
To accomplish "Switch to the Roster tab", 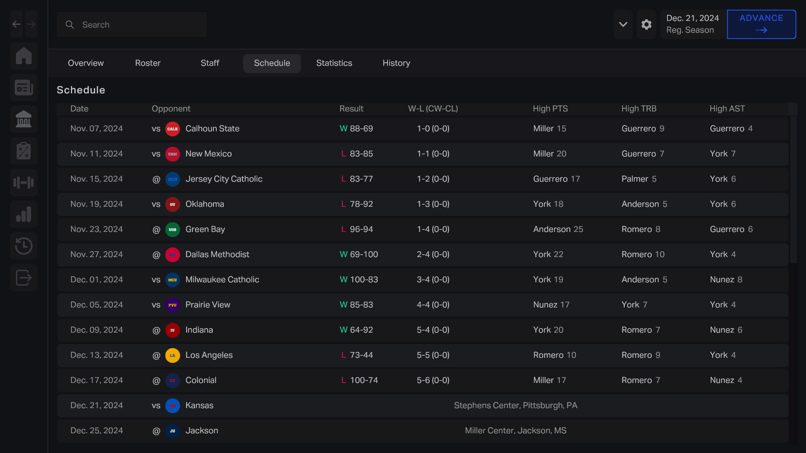I will [148, 63].
